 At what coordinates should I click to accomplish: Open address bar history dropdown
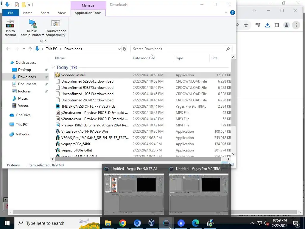119,49
